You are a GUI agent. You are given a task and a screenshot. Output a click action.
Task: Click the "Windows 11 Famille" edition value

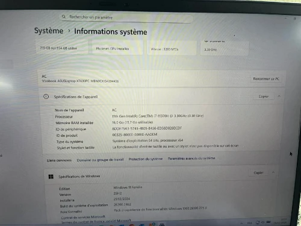128,187
